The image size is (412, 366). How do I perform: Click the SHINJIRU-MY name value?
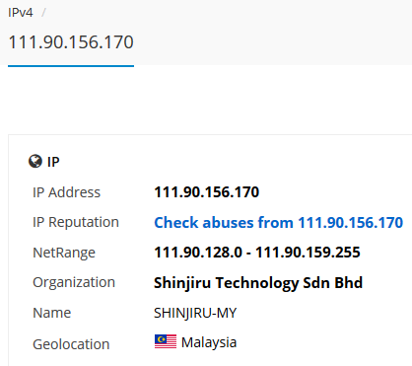[195, 313]
